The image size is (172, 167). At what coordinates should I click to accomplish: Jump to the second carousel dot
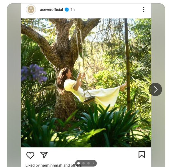84,163
